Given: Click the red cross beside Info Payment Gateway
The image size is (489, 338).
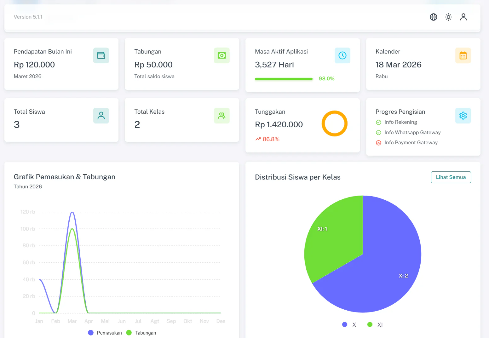Looking at the screenshot, I should click(378, 143).
